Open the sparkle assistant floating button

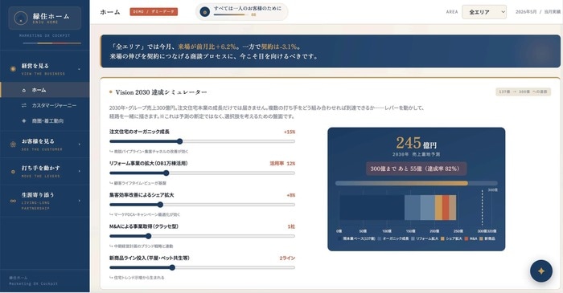pyautogui.click(x=541, y=271)
